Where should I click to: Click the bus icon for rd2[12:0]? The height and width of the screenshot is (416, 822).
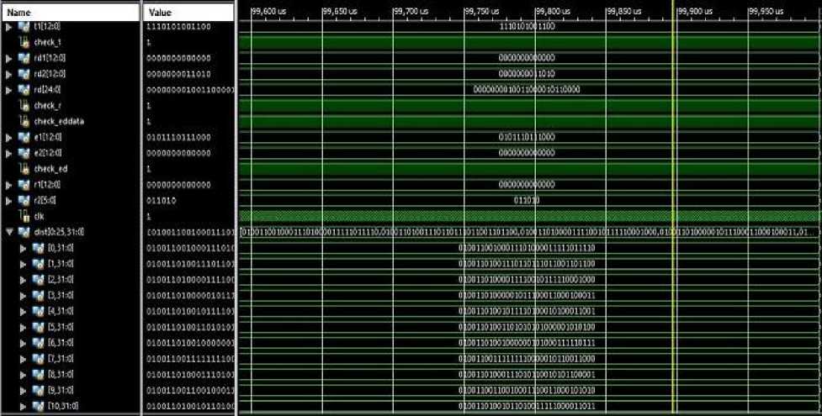24,74
